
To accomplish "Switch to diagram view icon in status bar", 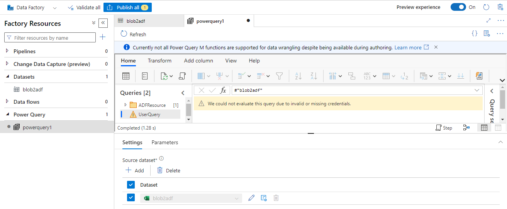I will point(466,128).
